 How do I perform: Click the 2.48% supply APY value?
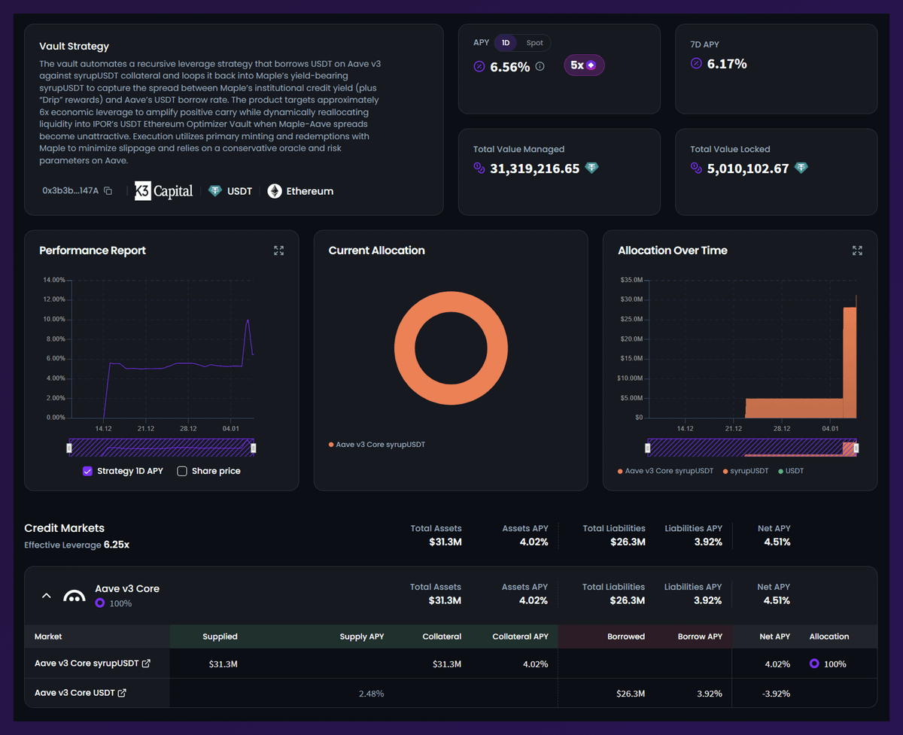point(372,694)
